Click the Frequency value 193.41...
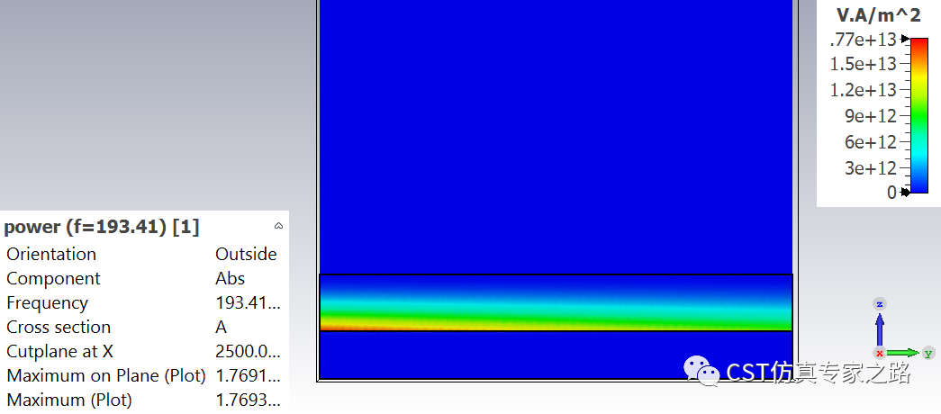 248,303
